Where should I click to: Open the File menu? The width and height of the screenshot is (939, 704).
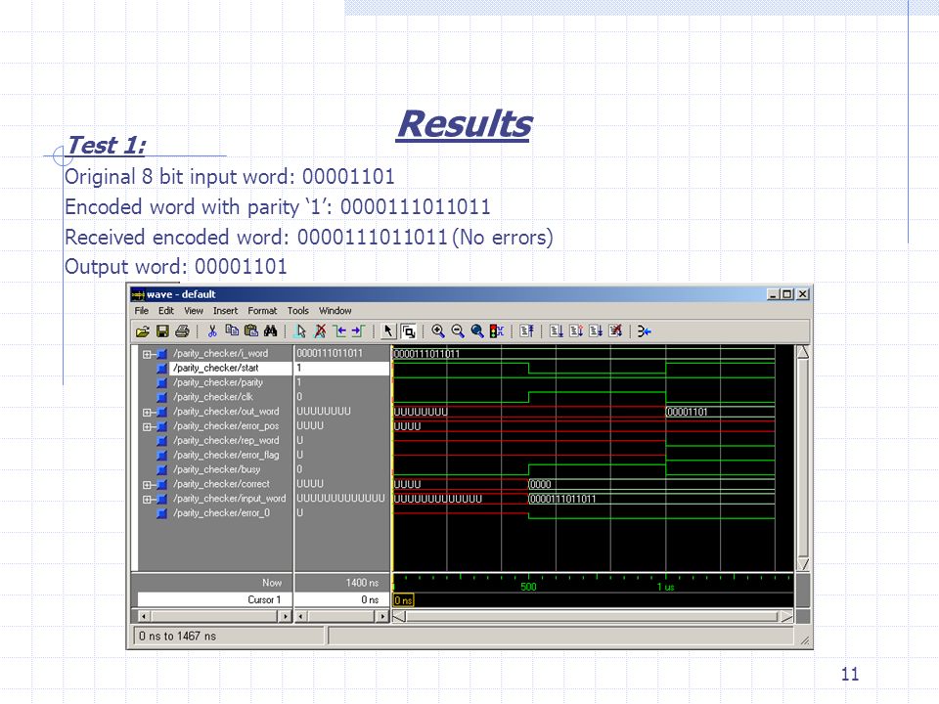click(x=141, y=311)
